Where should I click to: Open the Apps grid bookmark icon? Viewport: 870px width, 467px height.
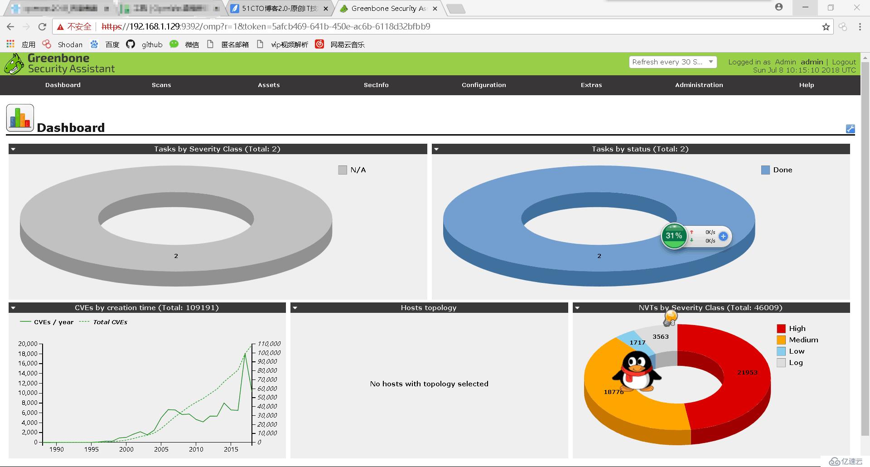pos(10,44)
